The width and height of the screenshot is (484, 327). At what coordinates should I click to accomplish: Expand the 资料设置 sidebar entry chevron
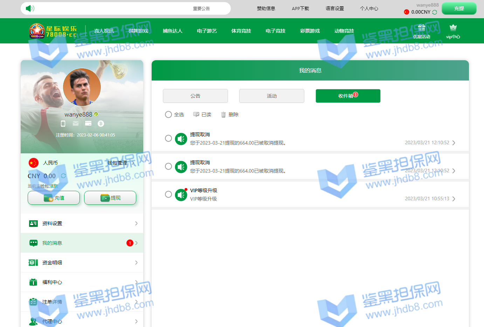(136, 223)
